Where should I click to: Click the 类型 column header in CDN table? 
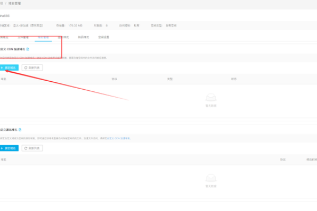pos(170,79)
